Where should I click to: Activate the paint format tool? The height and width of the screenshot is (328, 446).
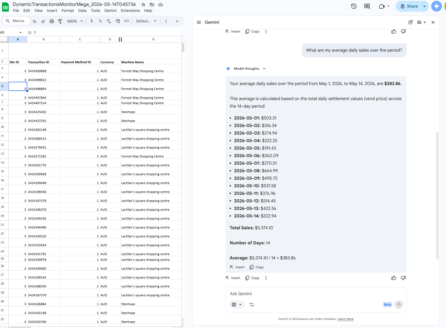point(60,21)
